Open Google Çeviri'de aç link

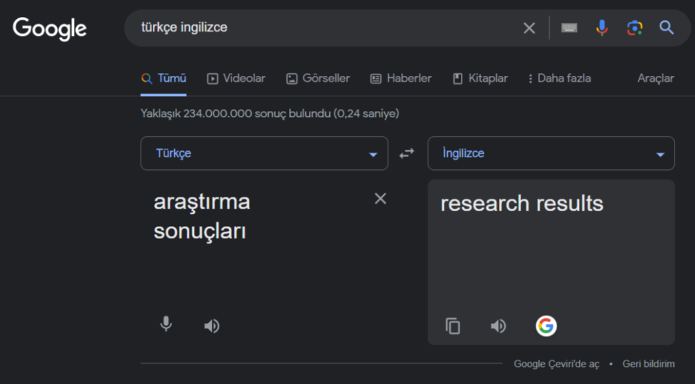coord(557,364)
